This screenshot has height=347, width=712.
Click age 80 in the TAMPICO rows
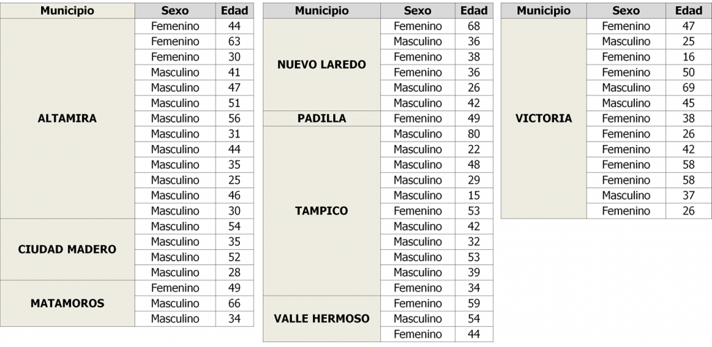474,134
